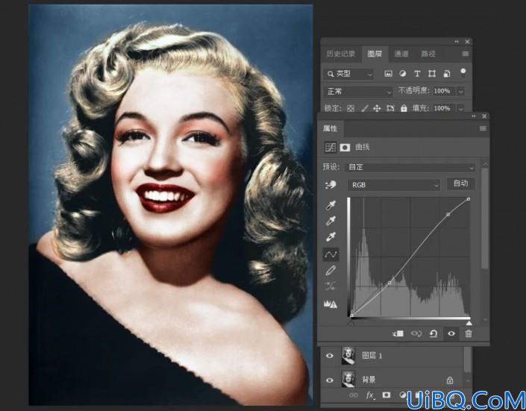The width and height of the screenshot is (526, 411).
Task: Select the layer mask icon in Properties
Action: coord(345,147)
